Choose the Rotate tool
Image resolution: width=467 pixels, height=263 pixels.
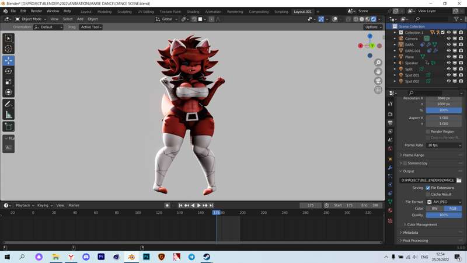(x=8, y=71)
